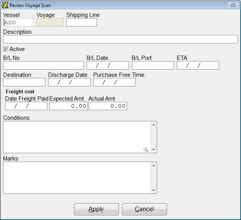Screen dimensions: 241x220
Task: Click the magnifier icon in Conditions box
Action: 146,149
